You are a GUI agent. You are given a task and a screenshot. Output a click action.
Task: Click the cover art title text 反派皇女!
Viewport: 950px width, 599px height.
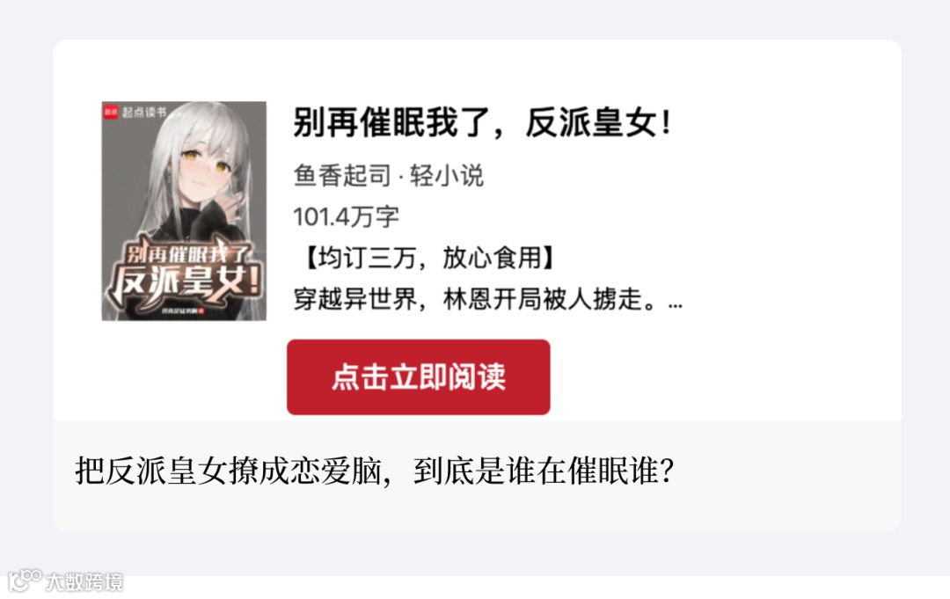pyautogui.click(x=186, y=282)
